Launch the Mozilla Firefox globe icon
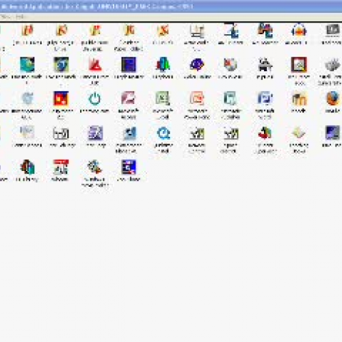The width and height of the screenshot is (342, 342). click(333, 98)
